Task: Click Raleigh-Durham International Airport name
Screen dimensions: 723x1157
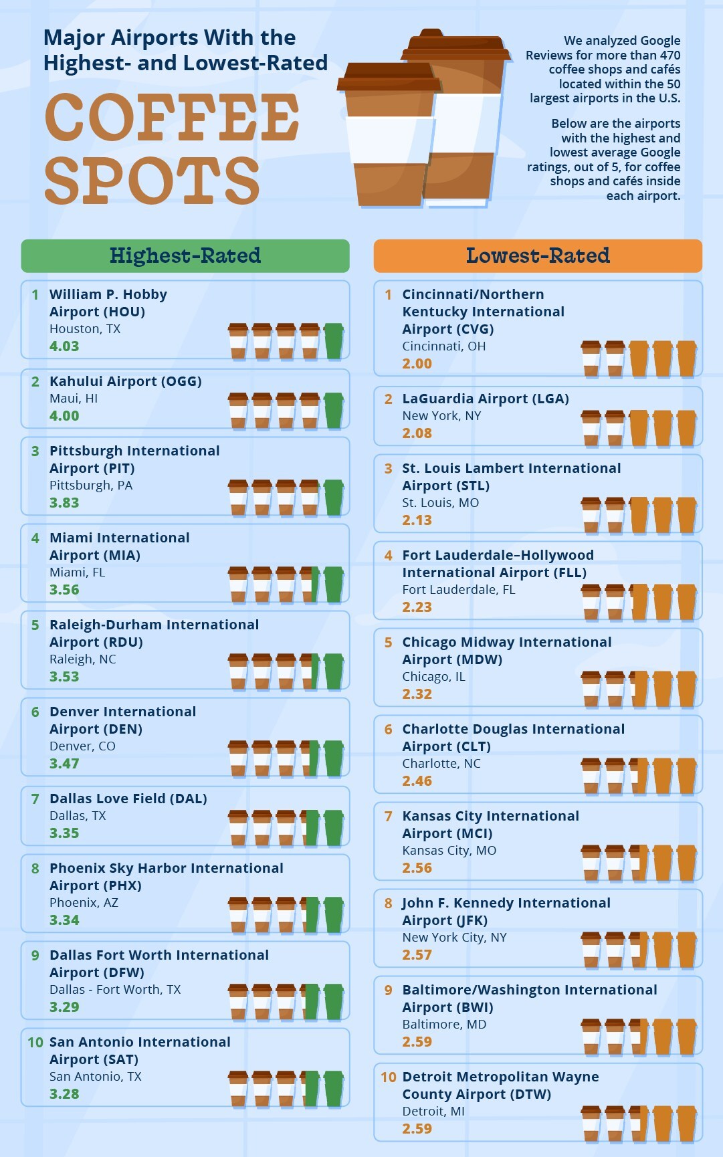Action: [x=154, y=633]
